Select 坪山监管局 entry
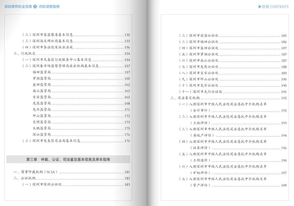This screenshot has height=206, width=294. [x=81, y=116]
